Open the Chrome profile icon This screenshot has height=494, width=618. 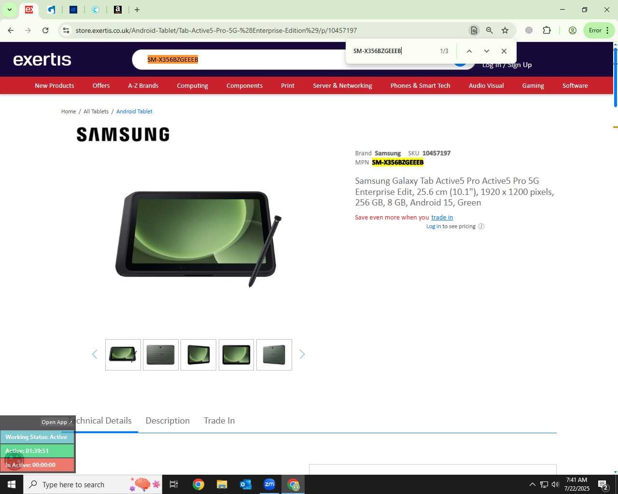click(x=572, y=30)
